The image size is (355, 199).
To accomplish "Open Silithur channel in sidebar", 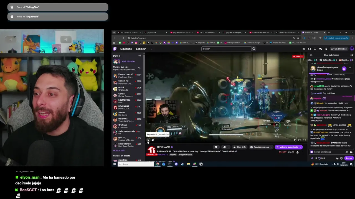I will pyautogui.click(x=128, y=114).
